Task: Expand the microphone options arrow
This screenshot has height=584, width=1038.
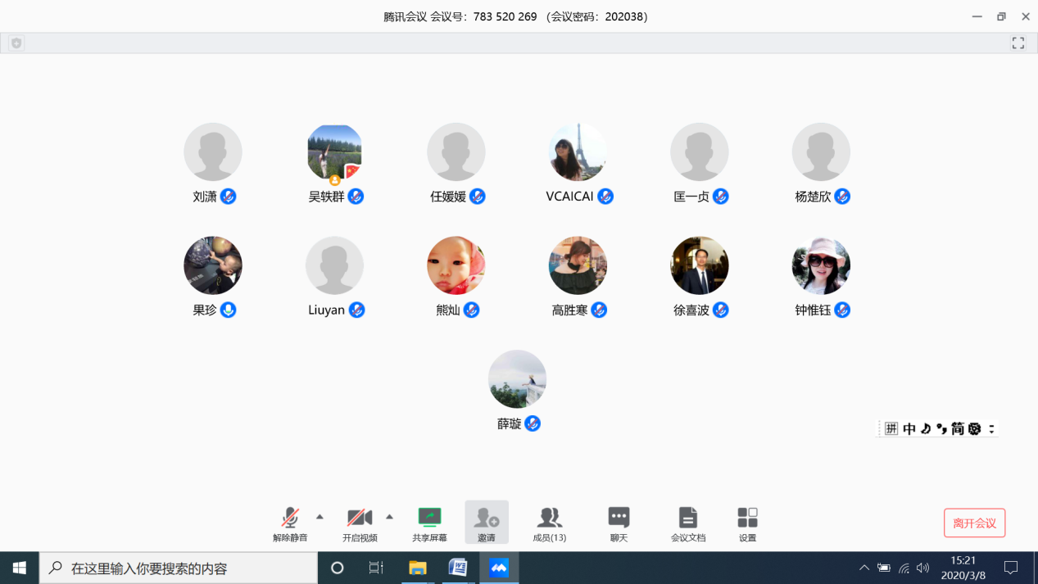Action: (x=320, y=517)
